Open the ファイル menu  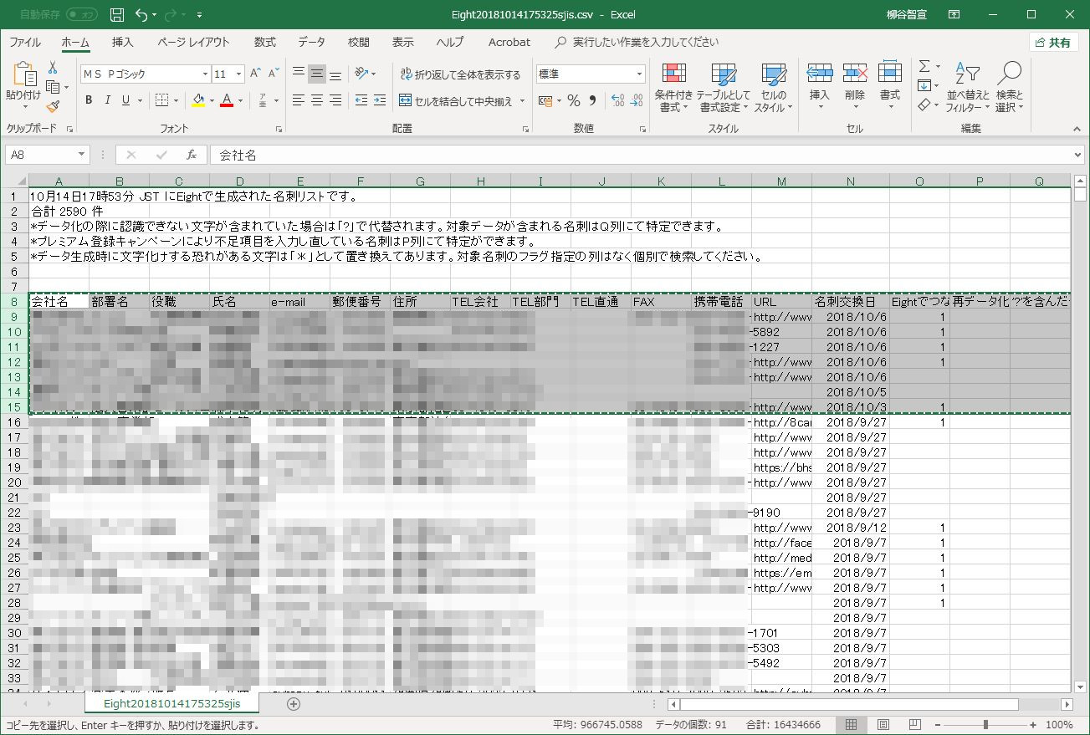pyautogui.click(x=25, y=42)
